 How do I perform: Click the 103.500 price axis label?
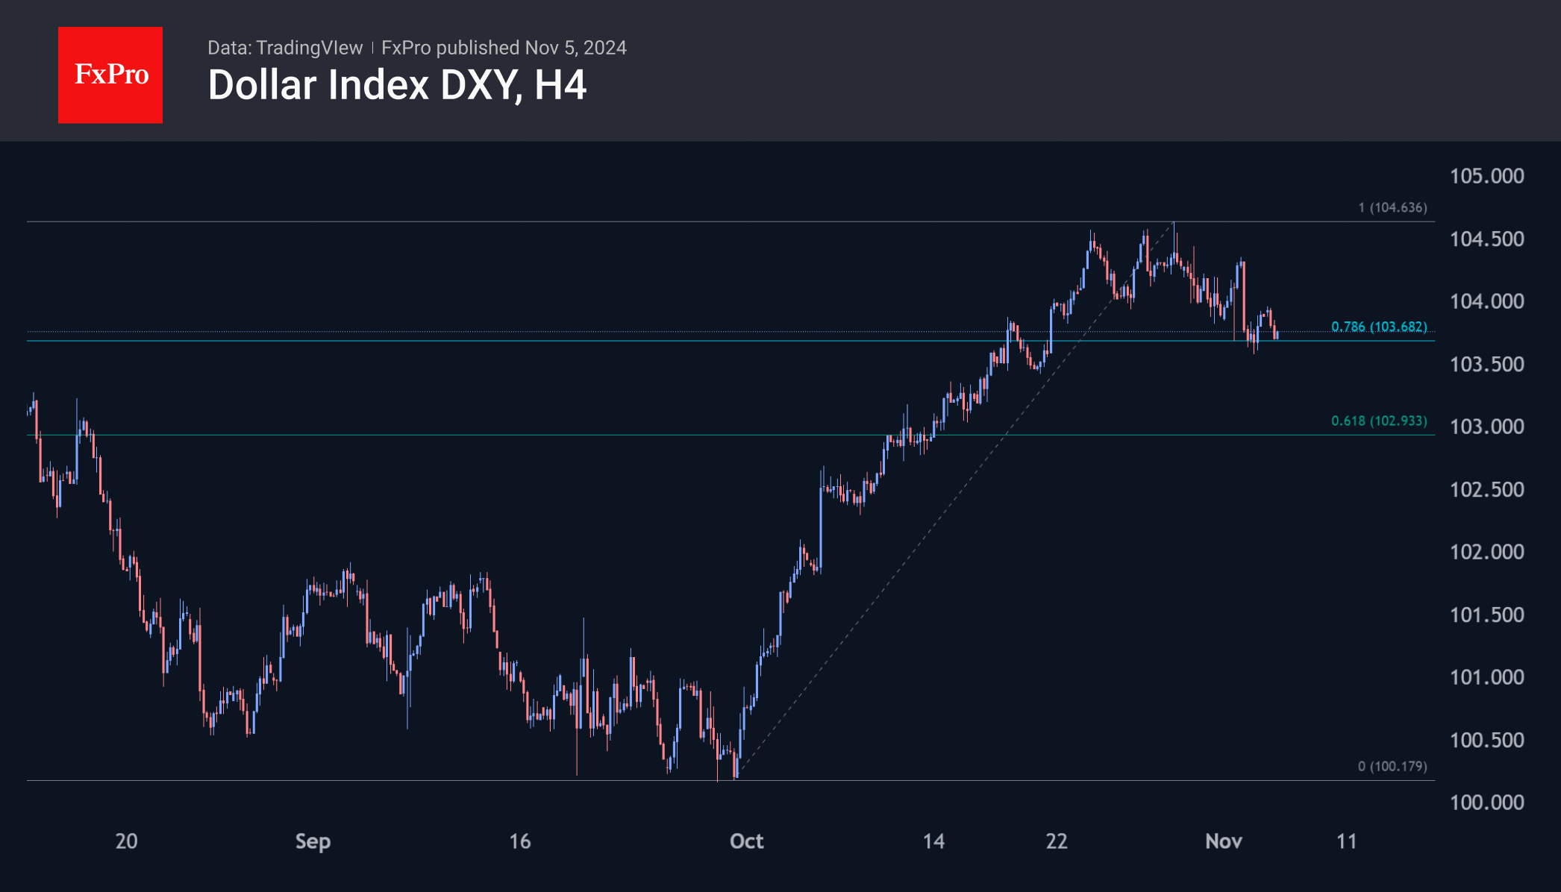tap(1486, 364)
